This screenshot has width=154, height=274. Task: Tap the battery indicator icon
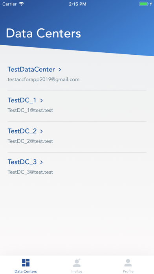143,4
